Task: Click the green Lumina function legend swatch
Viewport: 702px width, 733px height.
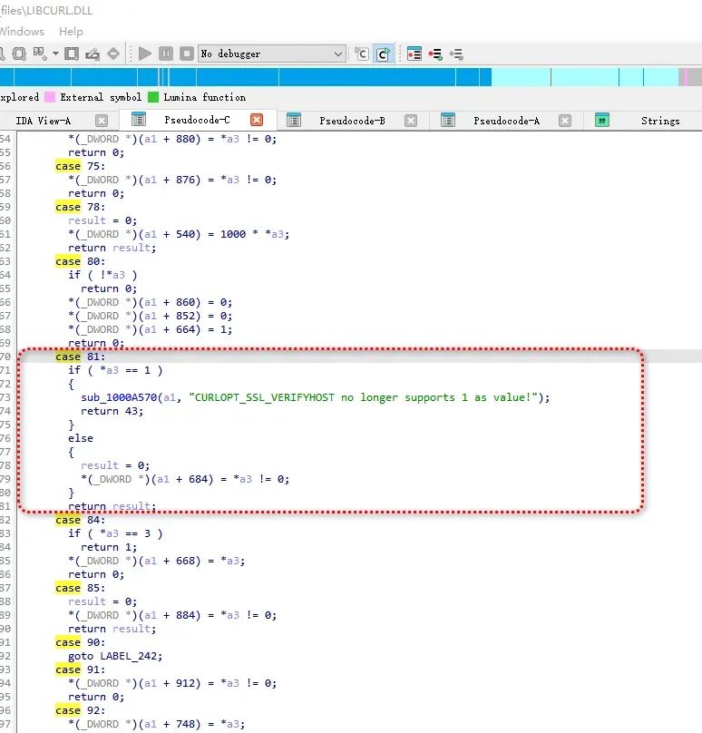Action: point(153,97)
